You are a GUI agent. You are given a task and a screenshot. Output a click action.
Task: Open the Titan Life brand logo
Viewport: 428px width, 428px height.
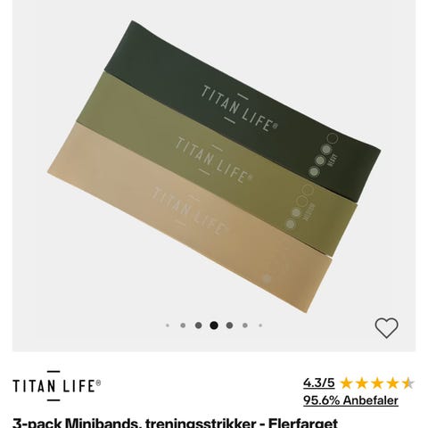click(x=57, y=386)
